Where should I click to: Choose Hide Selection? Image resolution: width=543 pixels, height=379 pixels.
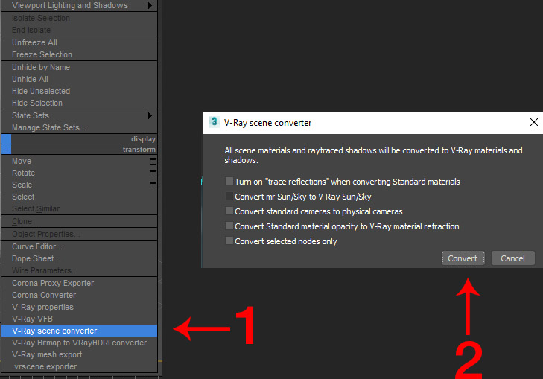pos(79,103)
